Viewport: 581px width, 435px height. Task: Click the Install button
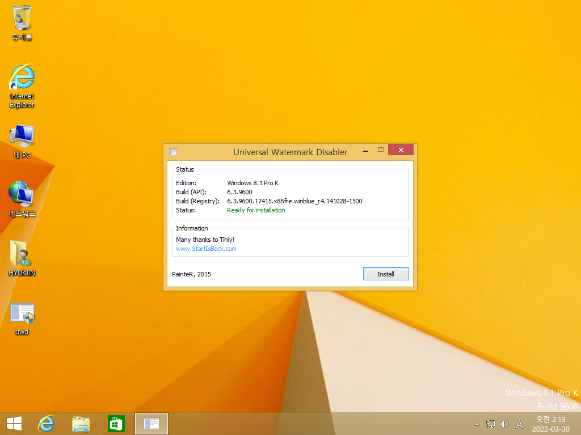click(x=386, y=274)
